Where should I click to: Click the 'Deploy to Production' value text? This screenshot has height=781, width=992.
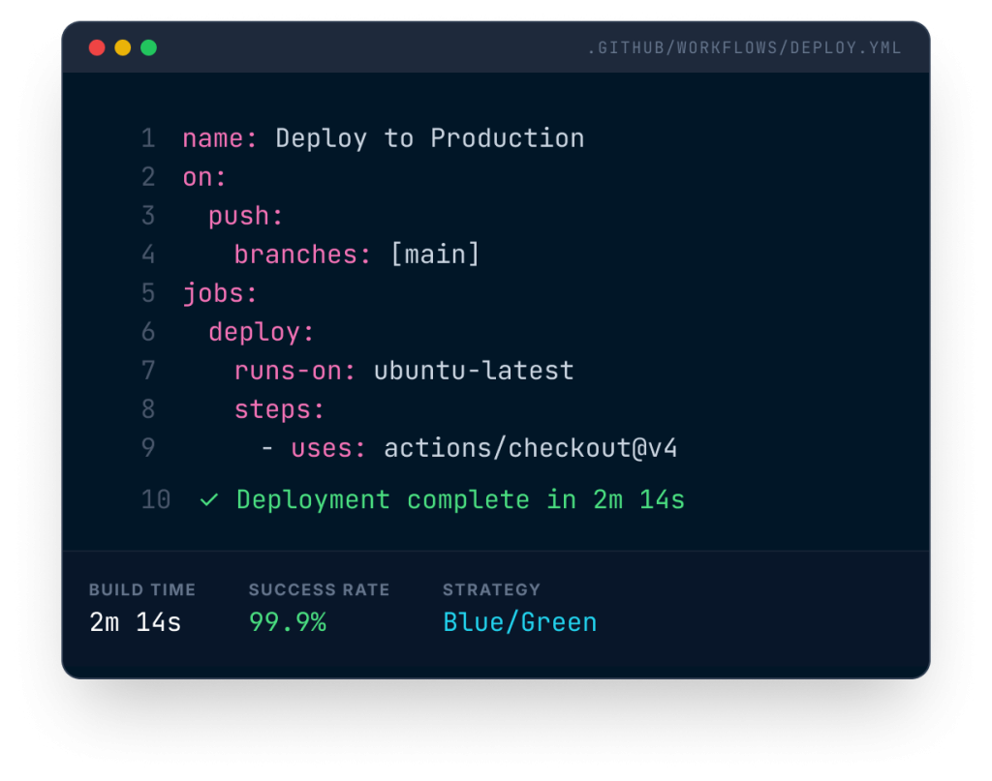pos(429,138)
